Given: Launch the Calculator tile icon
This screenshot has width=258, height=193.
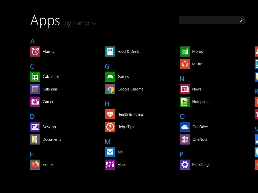Looking at the screenshot, I should pos(35,77).
